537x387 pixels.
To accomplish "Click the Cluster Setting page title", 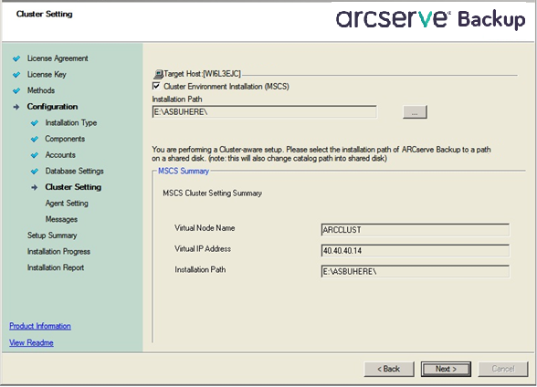I will click(44, 14).
